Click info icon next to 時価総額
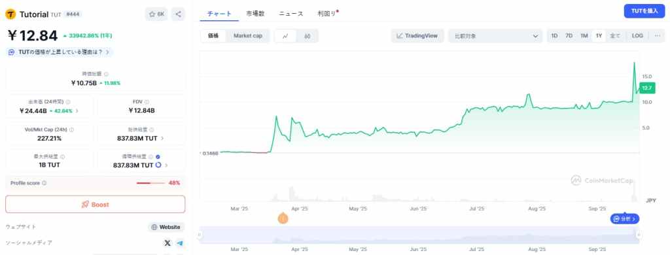This screenshot has width=670, height=255. [107, 74]
